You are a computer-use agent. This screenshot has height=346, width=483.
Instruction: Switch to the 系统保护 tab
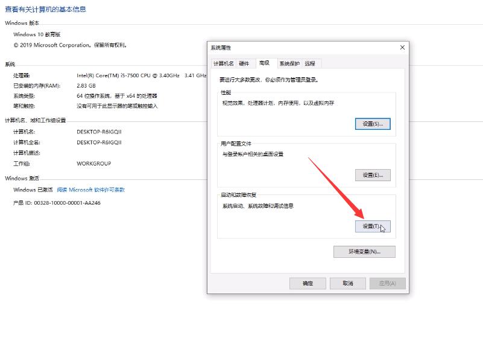click(289, 63)
